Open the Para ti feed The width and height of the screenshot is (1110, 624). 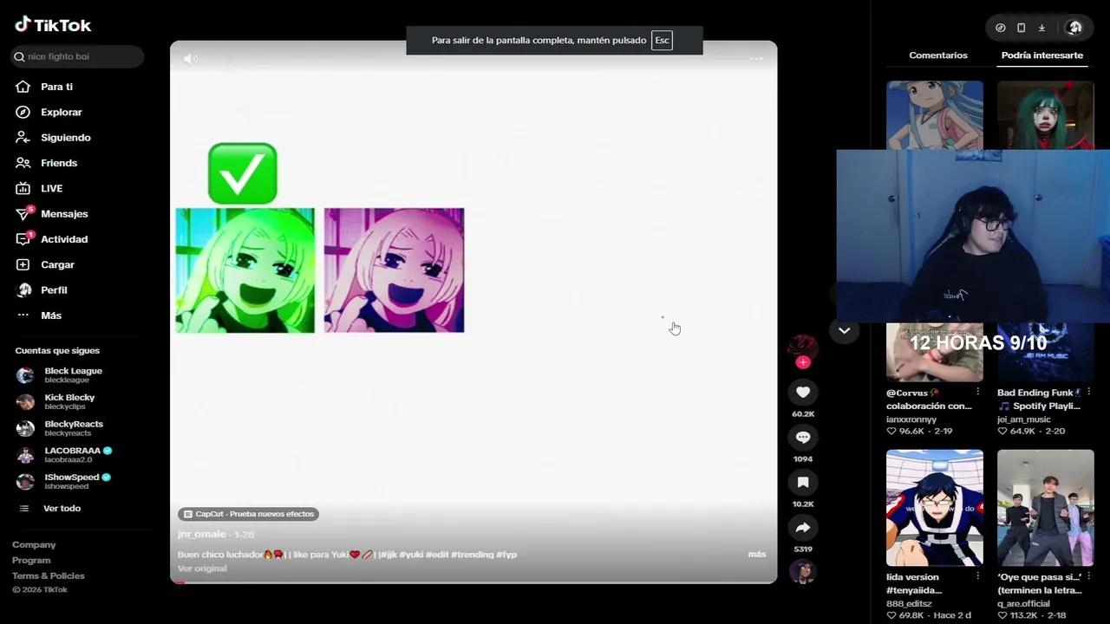[56, 87]
